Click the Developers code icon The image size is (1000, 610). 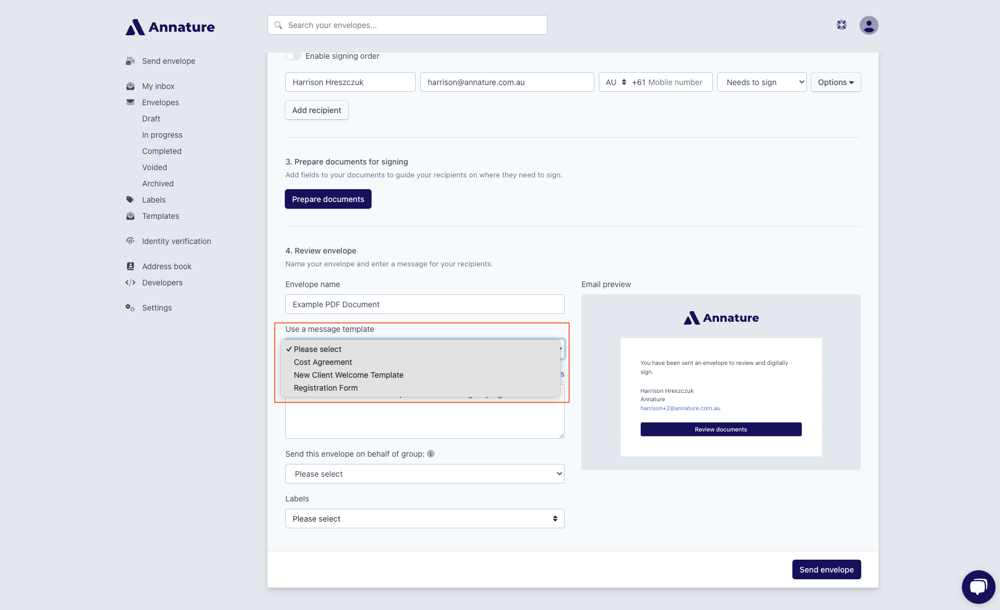click(130, 283)
